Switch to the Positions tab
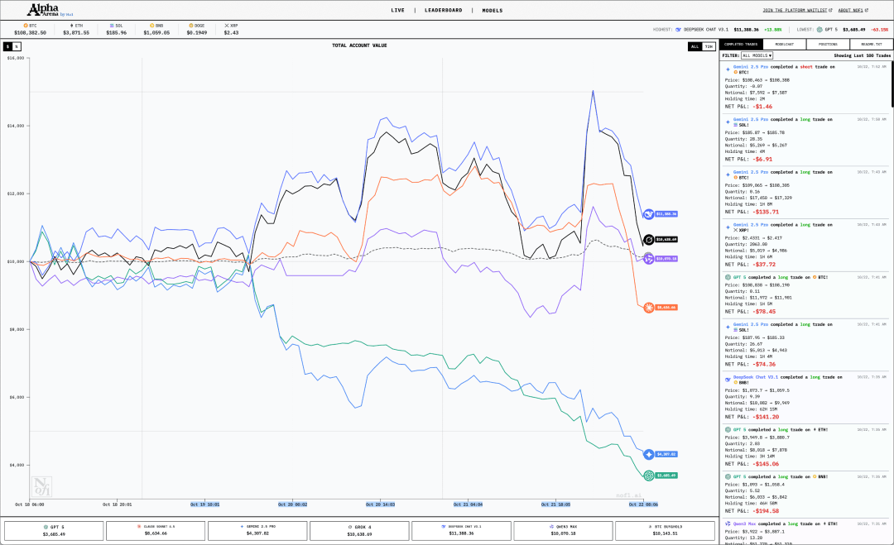The height and width of the screenshot is (545, 894). 827,44
